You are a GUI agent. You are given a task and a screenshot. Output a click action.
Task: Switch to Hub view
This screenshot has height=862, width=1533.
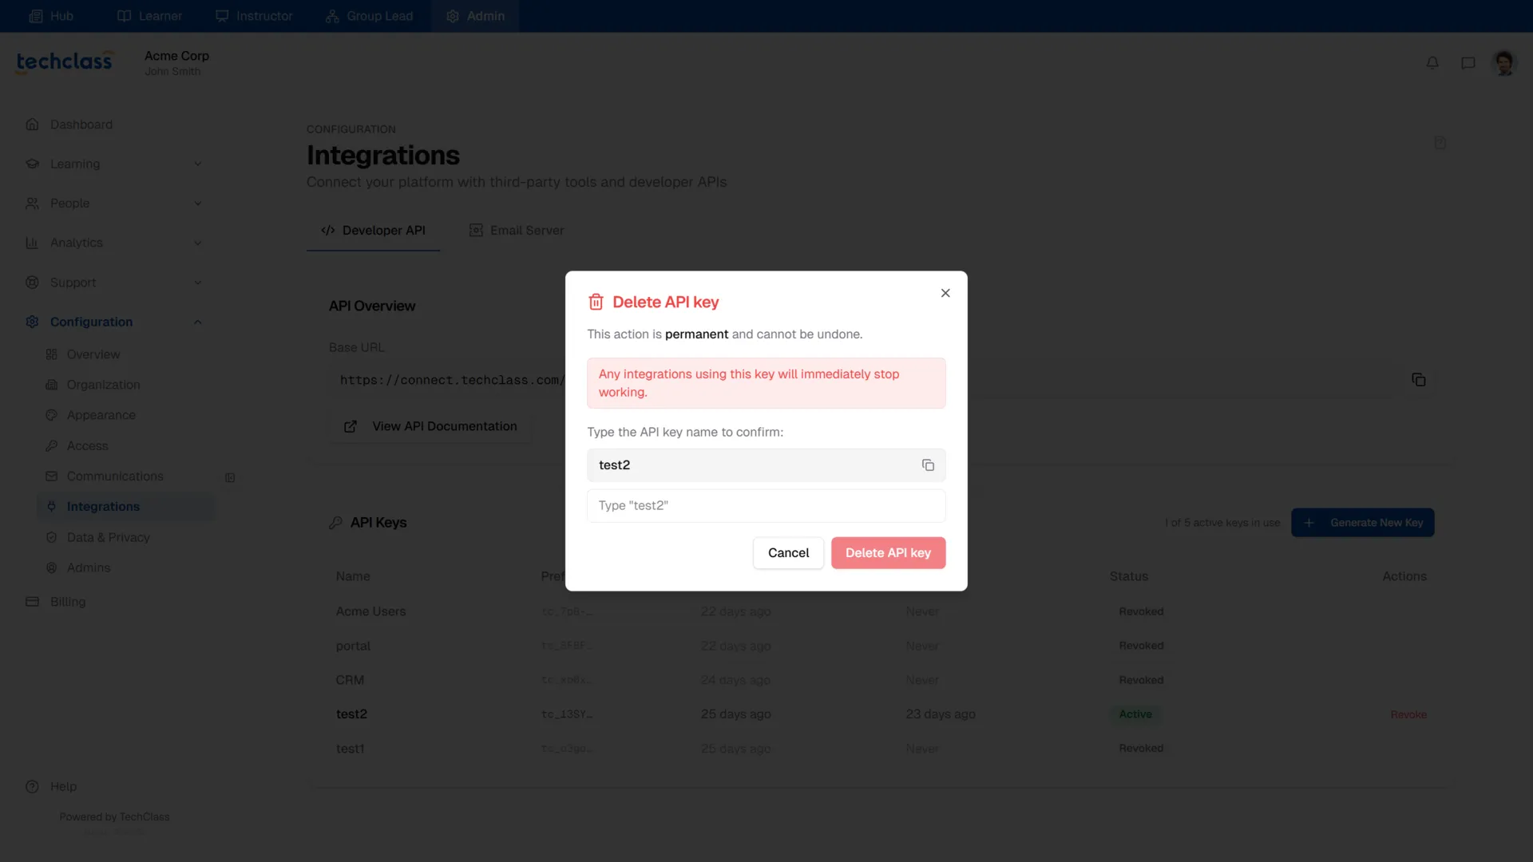tap(51, 16)
